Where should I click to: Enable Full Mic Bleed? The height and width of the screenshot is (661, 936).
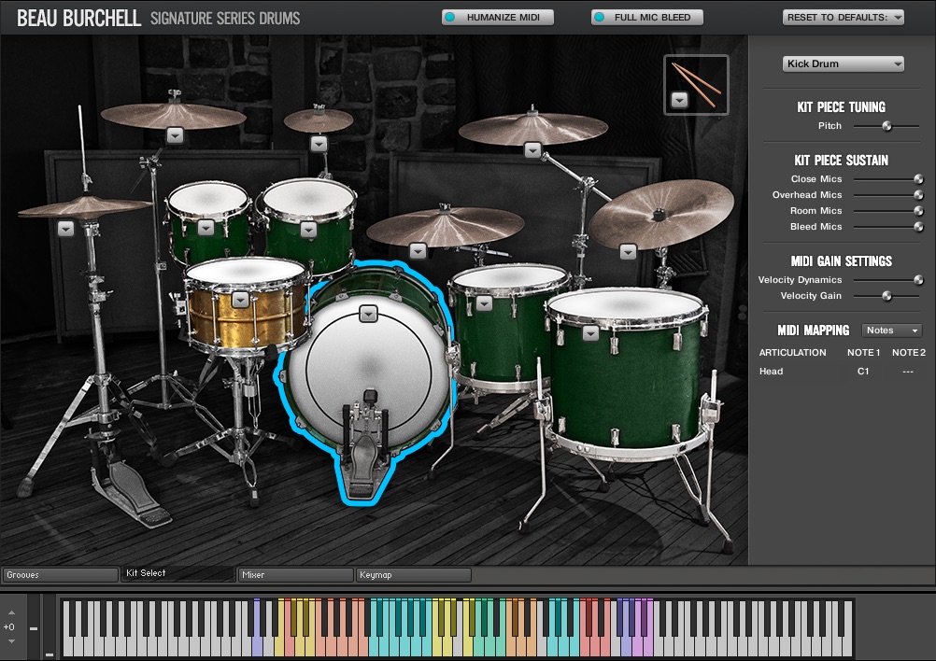click(646, 16)
